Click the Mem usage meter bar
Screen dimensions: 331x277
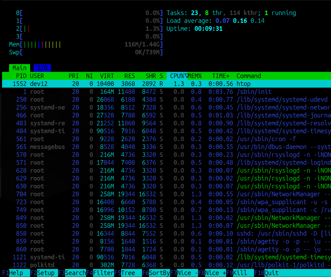pos(86,44)
